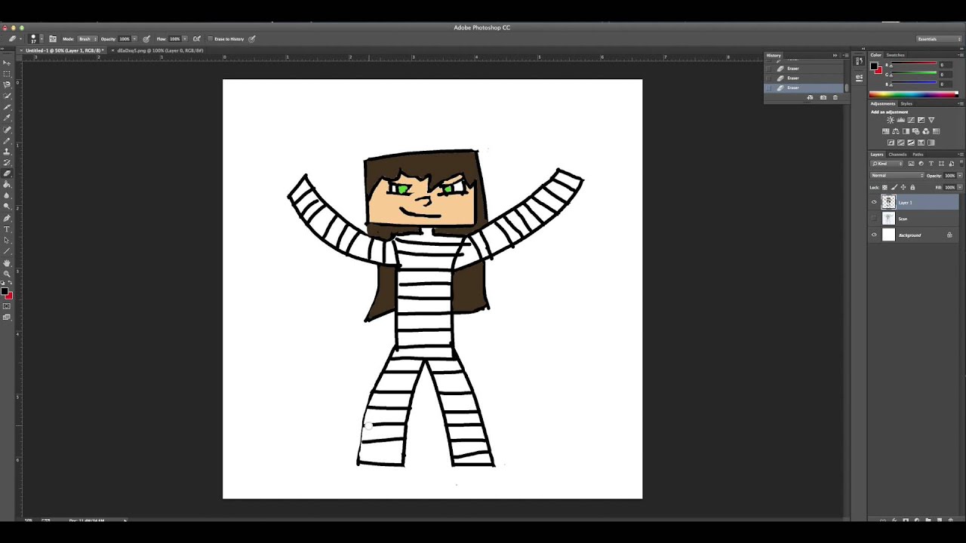Screen dimensions: 966x543
Task: Switch to the Paths tab
Action: click(x=918, y=155)
